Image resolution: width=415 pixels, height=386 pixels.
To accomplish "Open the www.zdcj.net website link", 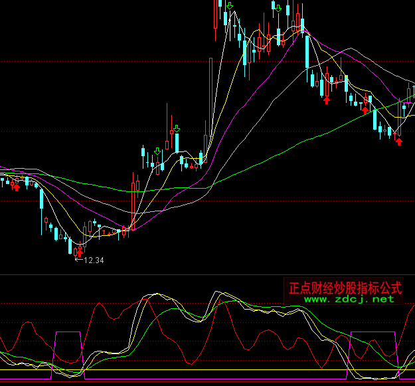I will click(349, 300).
